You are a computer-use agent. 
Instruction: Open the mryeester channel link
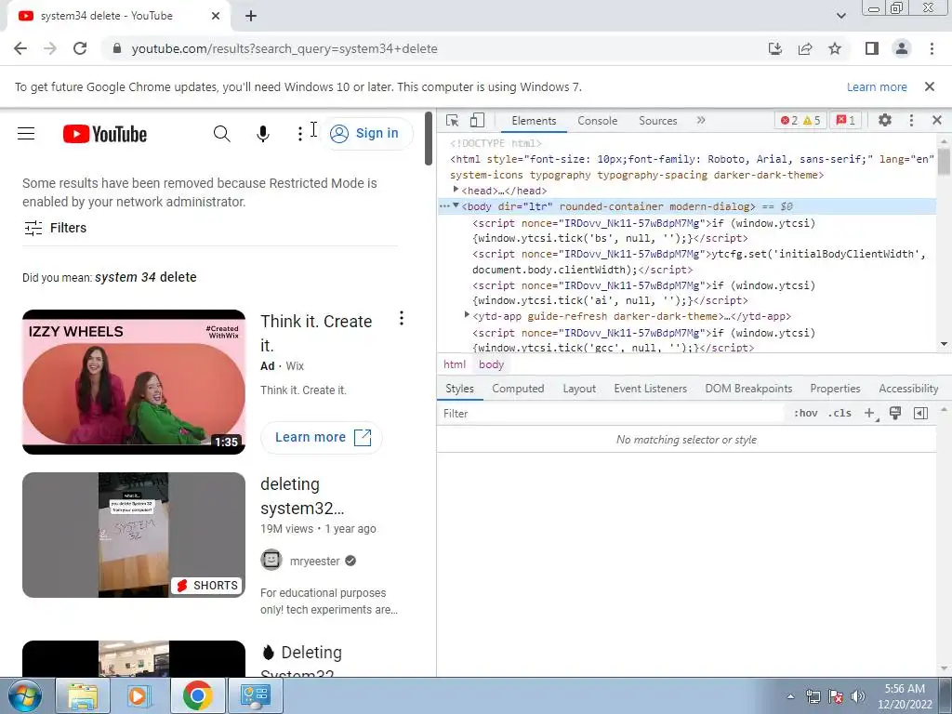point(314,561)
